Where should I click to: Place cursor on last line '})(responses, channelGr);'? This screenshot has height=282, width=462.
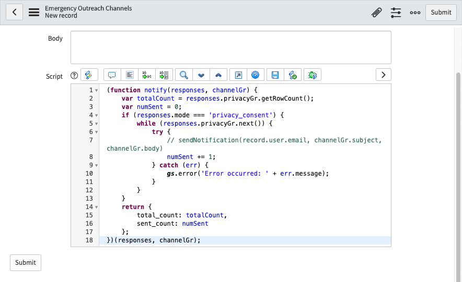(x=154, y=240)
